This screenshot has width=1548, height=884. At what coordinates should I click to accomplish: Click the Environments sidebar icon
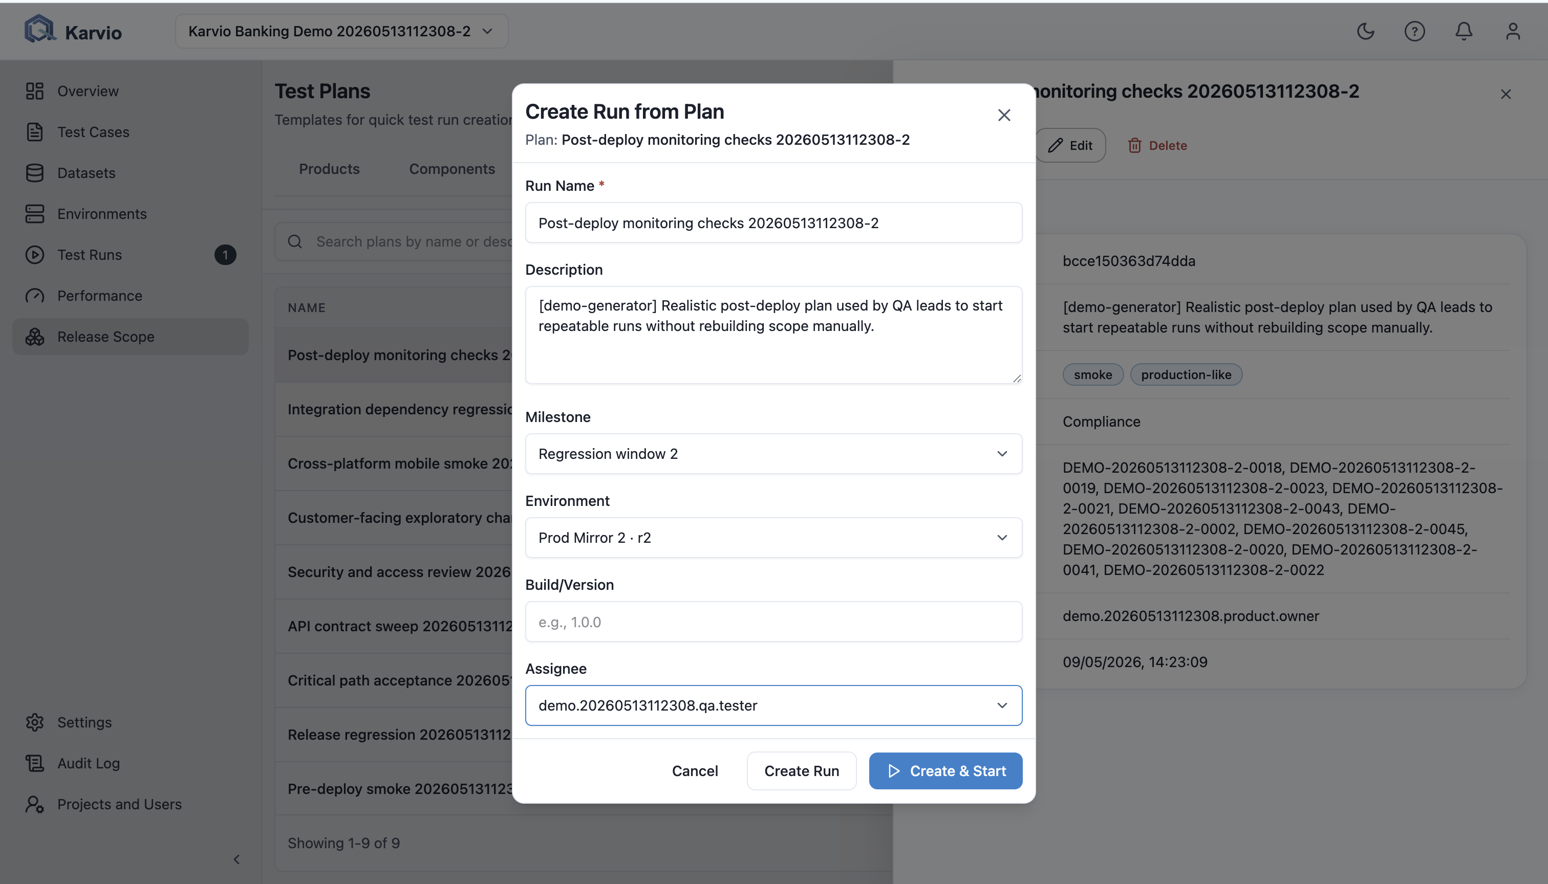click(x=35, y=214)
